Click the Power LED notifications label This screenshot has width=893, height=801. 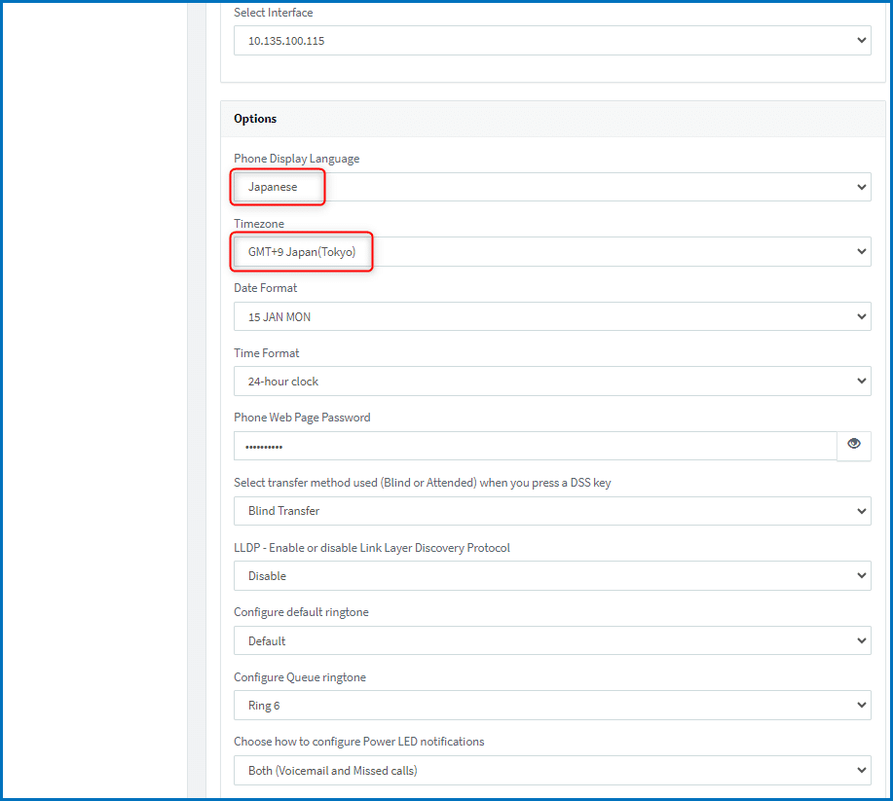tap(358, 742)
